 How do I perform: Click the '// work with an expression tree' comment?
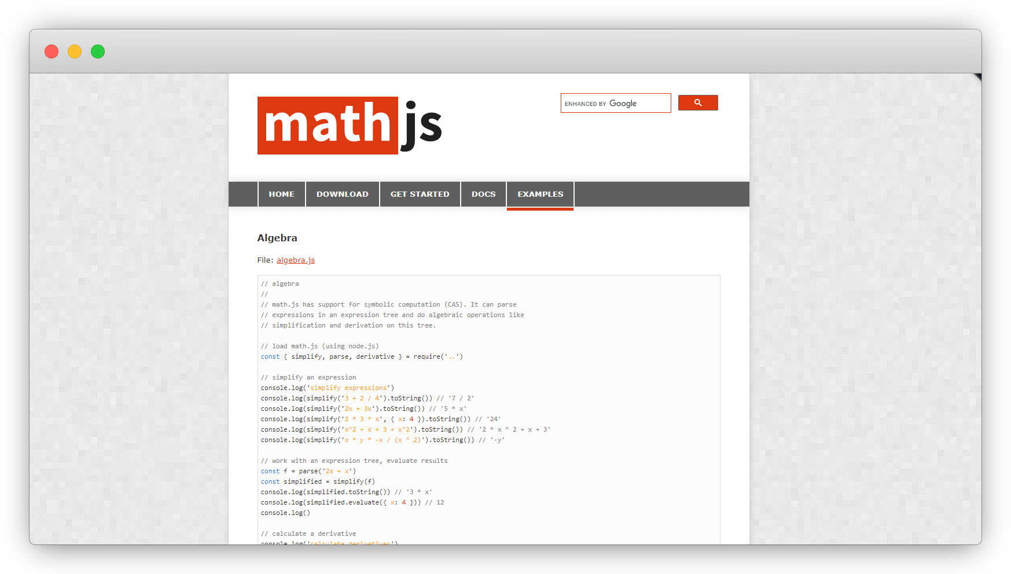pos(354,461)
